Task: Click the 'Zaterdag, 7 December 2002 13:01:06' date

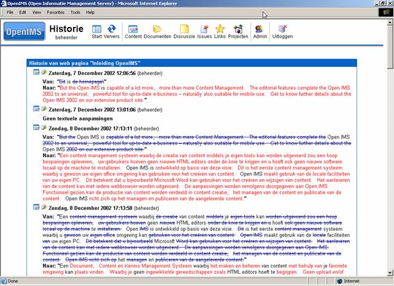Action: coord(92,110)
